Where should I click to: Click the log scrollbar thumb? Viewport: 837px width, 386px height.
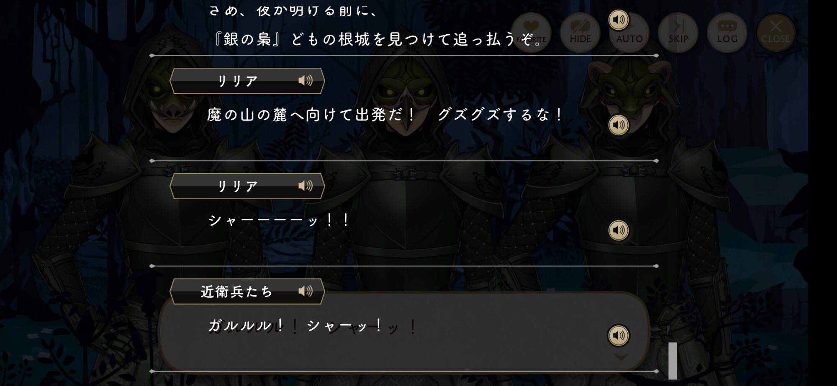(x=673, y=361)
